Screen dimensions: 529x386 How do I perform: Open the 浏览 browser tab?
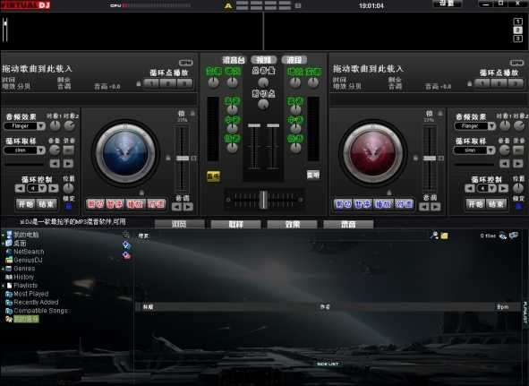pyautogui.click(x=180, y=224)
